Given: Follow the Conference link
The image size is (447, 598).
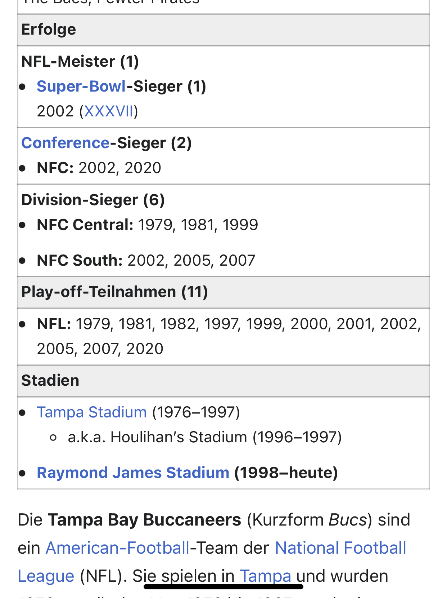Looking at the screenshot, I should [x=65, y=143].
